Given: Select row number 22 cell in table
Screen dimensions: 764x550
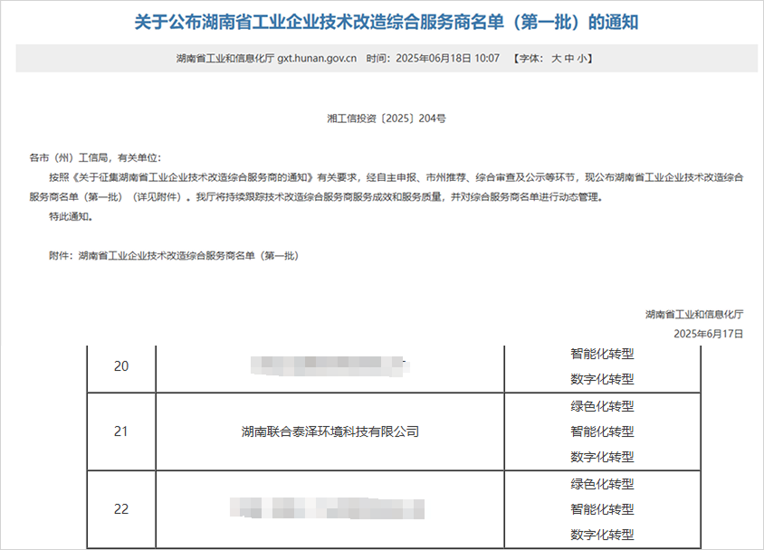Looking at the screenshot, I should pyautogui.click(x=121, y=508).
